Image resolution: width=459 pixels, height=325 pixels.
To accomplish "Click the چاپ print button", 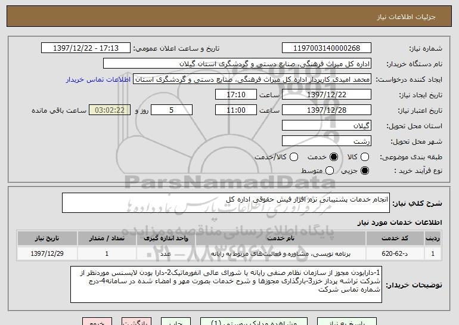I will click(x=176, y=321).
